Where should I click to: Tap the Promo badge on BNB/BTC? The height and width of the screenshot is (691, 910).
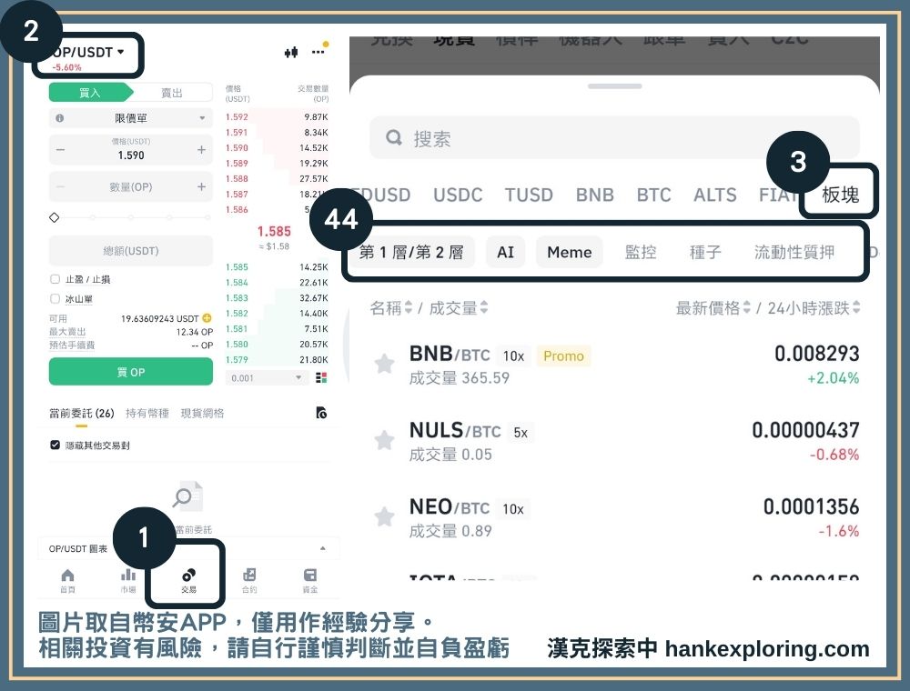pyautogui.click(x=563, y=356)
